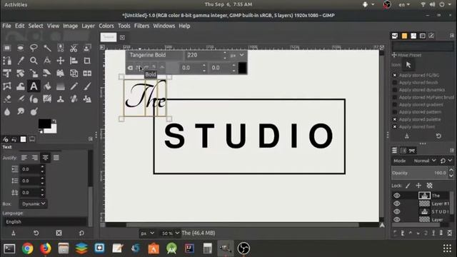This screenshot has height=257, width=457.
Task: Enable Apply stored dynamics checkbox
Action: click(395, 90)
